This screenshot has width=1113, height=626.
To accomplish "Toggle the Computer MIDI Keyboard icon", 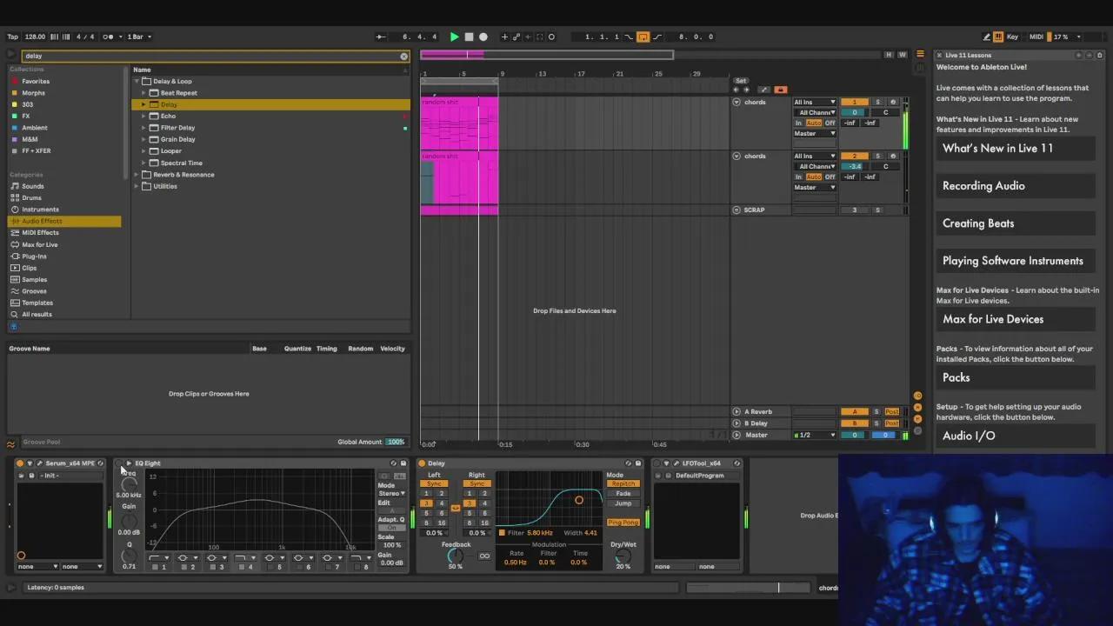I will (x=998, y=37).
